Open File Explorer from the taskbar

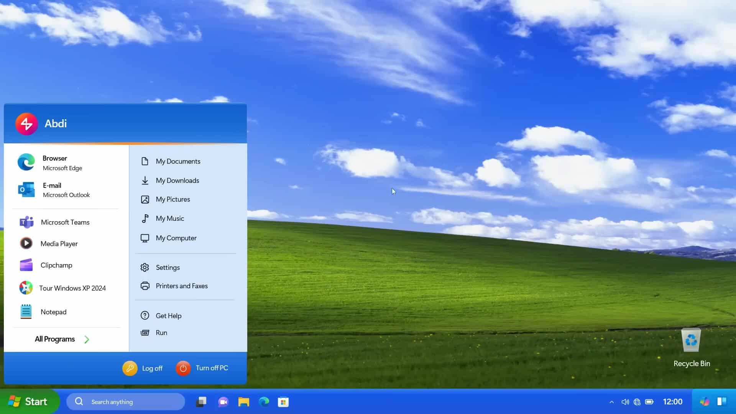point(243,401)
